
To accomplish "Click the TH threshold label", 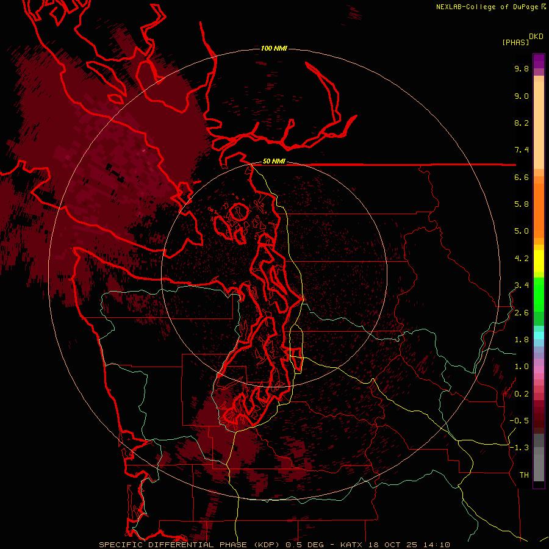I will point(524,475).
